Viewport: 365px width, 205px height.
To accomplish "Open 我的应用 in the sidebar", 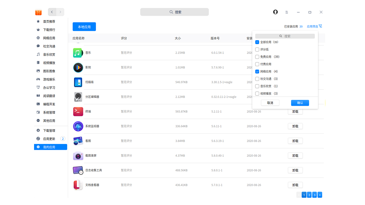I will click(51, 147).
